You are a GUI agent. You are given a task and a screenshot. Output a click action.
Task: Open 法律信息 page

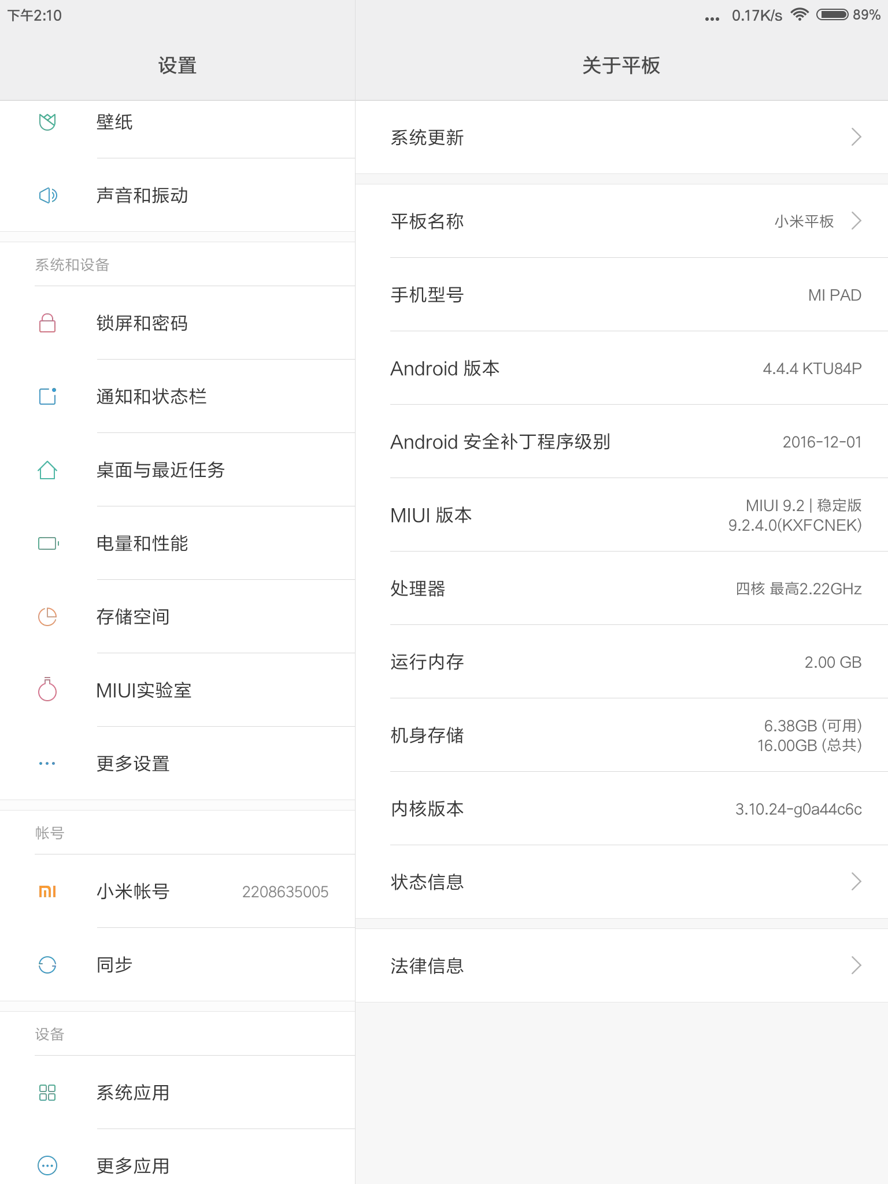621,965
